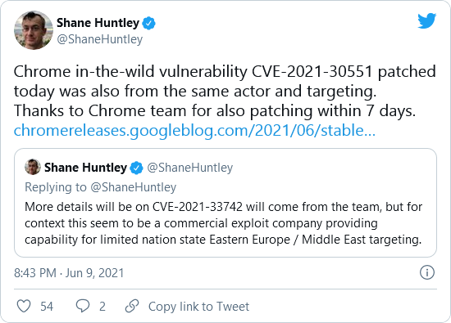Click the main @ShaneHuntley handle

(x=99, y=39)
